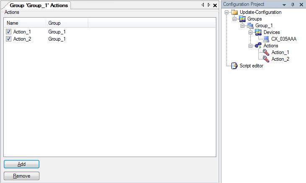
Task: Collapse the Groups tree node
Action: 235,19
